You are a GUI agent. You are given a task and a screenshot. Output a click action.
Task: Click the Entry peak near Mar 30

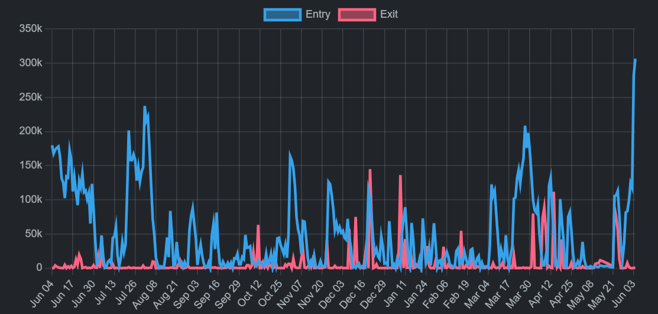[x=525, y=126]
